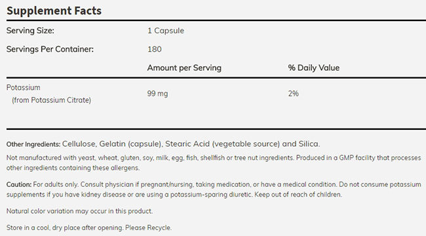
Task: Click the from Potassium Citrate text
Action: pyautogui.click(x=51, y=100)
